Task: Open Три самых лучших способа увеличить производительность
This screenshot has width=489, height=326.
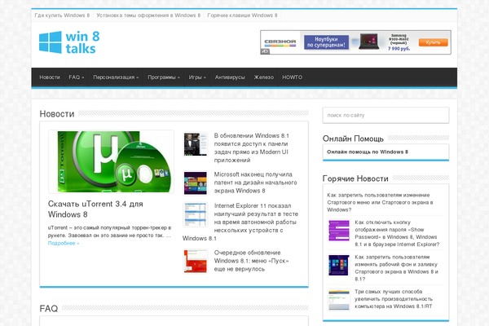Action: pos(394,299)
